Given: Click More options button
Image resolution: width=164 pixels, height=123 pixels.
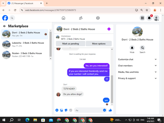Looking at the screenshot, I should [99, 44].
